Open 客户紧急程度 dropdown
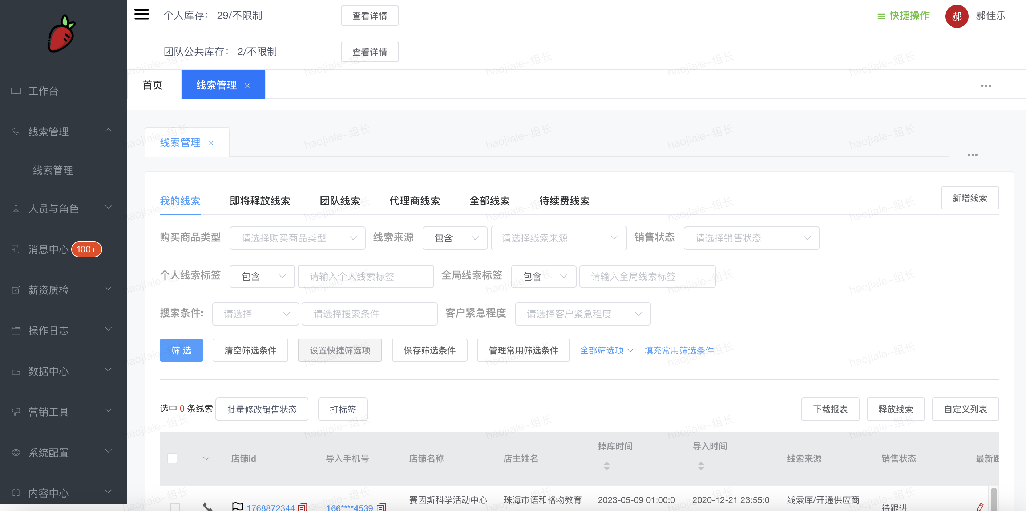 click(583, 314)
